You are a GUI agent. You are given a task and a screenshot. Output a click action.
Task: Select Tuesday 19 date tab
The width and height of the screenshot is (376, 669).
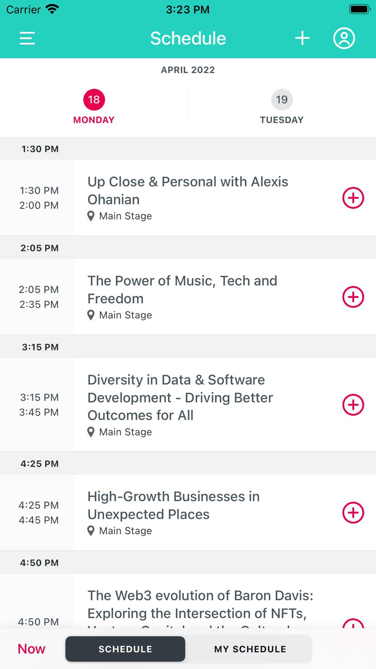[282, 107]
